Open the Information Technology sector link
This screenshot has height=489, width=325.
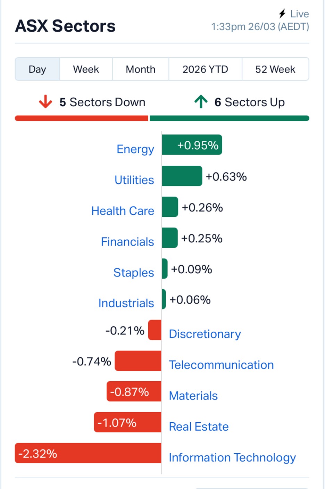[x=232, y=458]
